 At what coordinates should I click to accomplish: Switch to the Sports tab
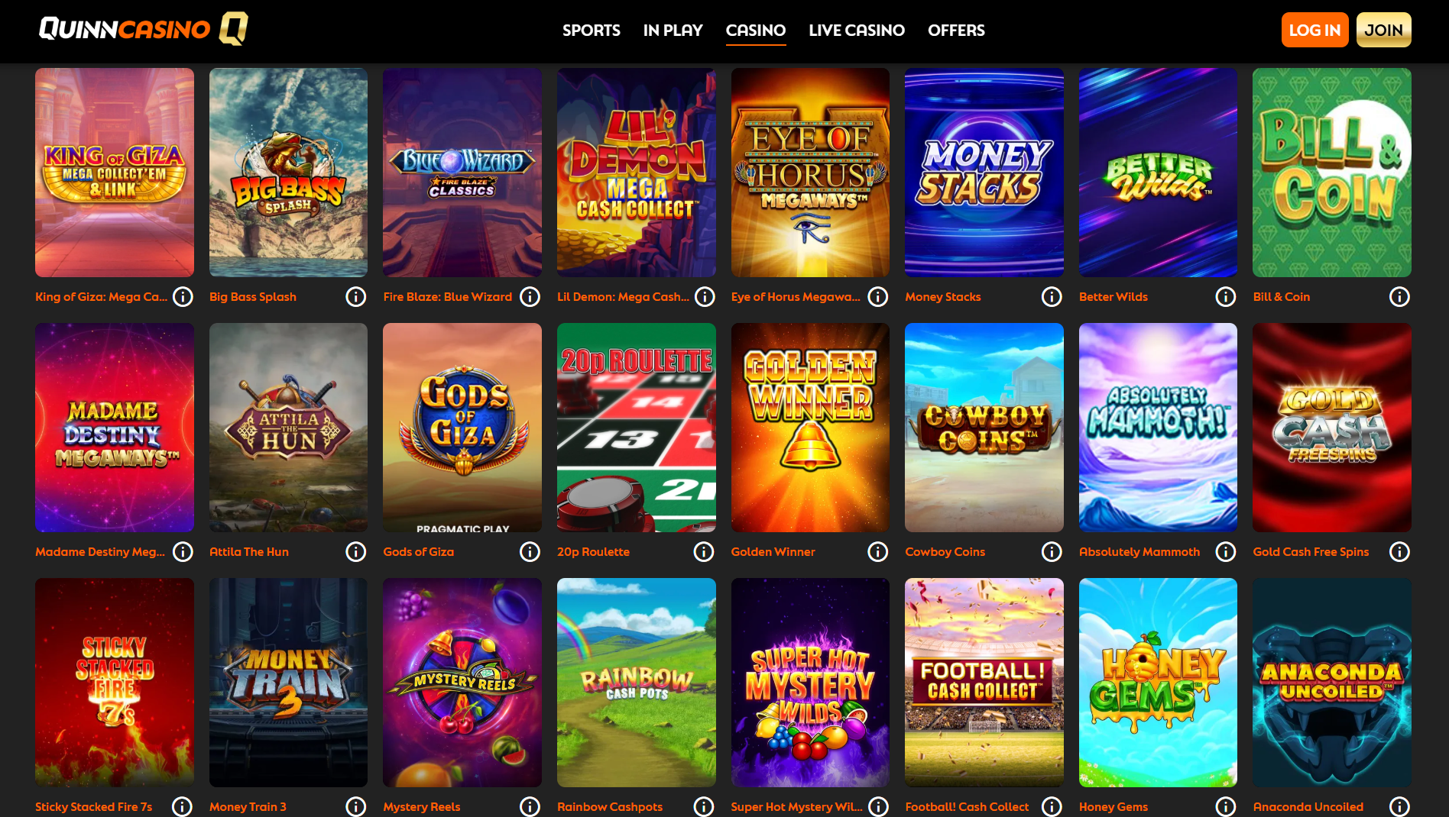(x=592, y=31)
